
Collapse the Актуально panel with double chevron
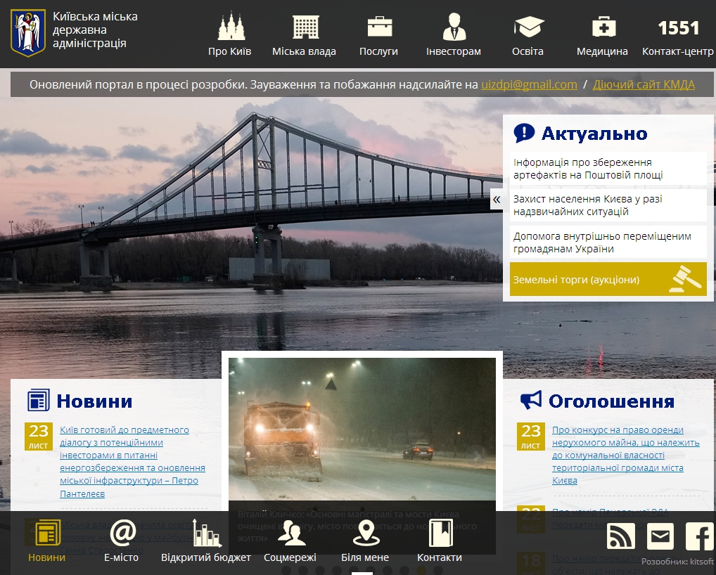tap(497, 200)
